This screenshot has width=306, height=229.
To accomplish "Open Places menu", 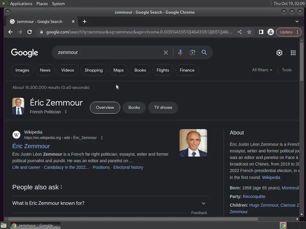I will 42,4.
